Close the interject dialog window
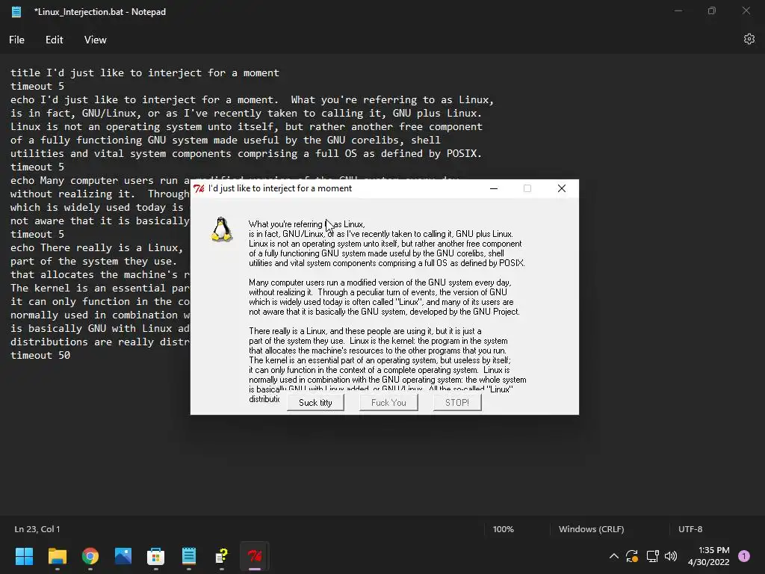The image size is (765, 574). click(562, 188)
